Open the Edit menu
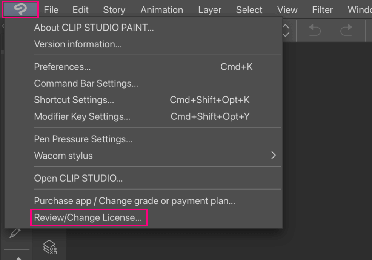Screen dimensions: 372x260 tap(80, 10)
